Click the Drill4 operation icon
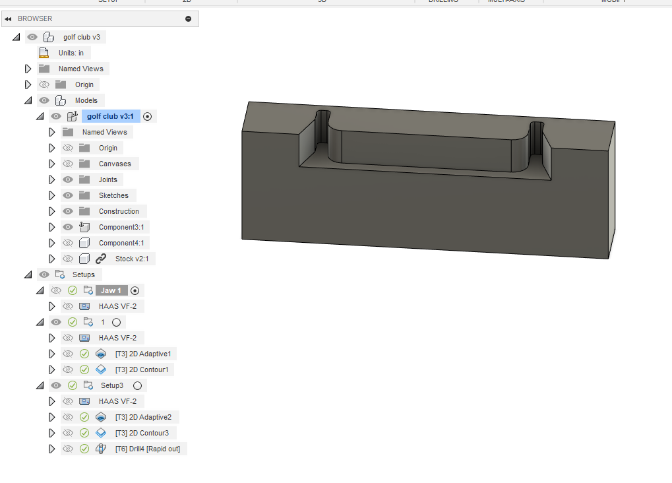Screen dimensions: 672x483 point(101,449)
